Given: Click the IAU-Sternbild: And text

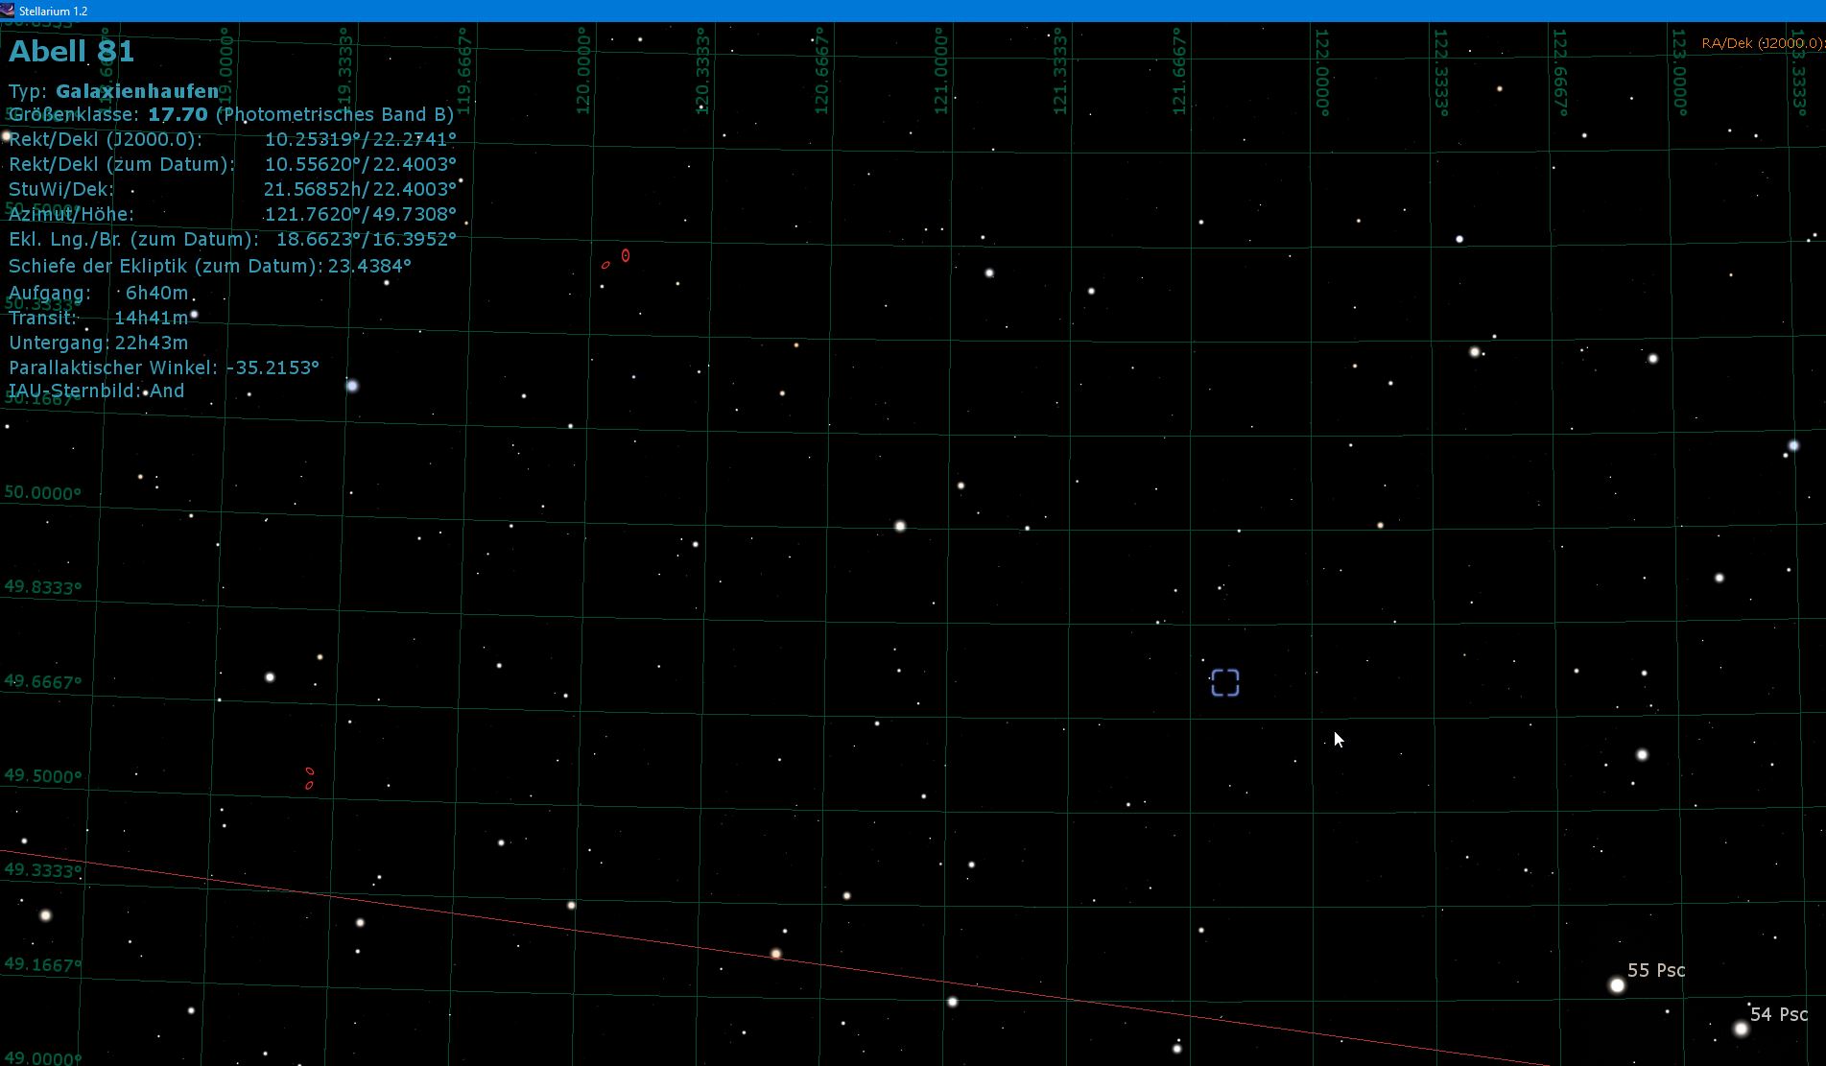Looking at the screenshot, I should pyautogui.click(x=96, y=391).
